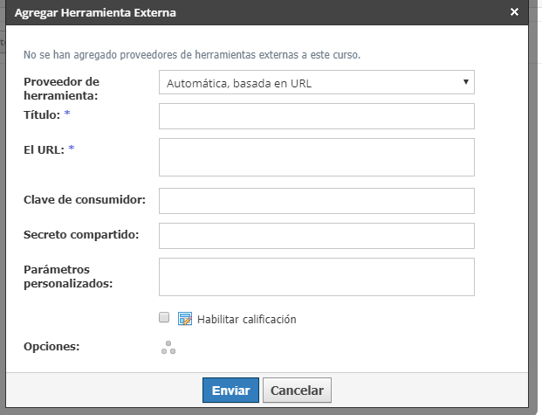Click the Título text field

317,116
